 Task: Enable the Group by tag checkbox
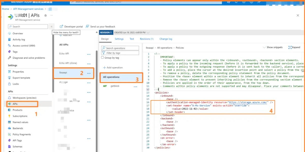tap(103, 58)
